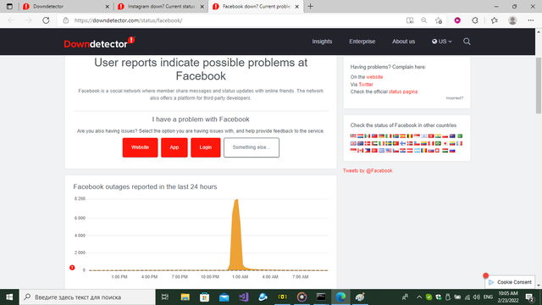Click the page vertical scrollbar thumb
This screenshot has width=542, height=305.
tap(539, 86)
